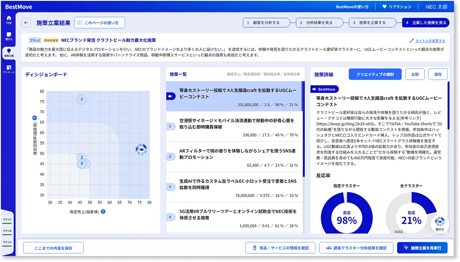Click sparkle icon on 施策立案を再実行 button
Viewport: 460px width, 262px height.
[x=406, y=247]
